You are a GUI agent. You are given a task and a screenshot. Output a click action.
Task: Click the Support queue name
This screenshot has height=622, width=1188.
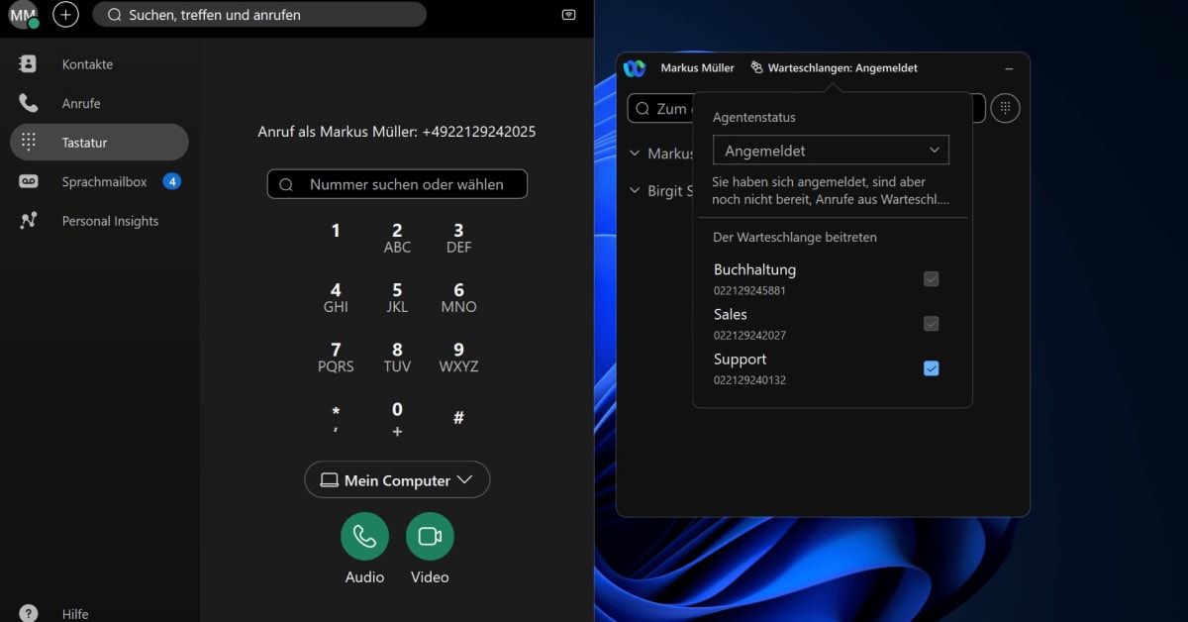tap(740, 360)
